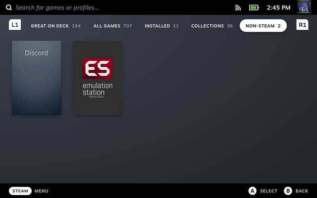317x198 pixels.
Task: Open the All Games tab
Action: click(x=112, y=26)
